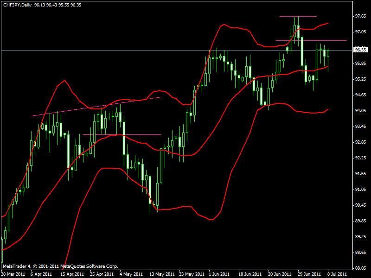Click the 94.65 price axis label
Screen dimensions: 371x278
(x=361, y=95)
